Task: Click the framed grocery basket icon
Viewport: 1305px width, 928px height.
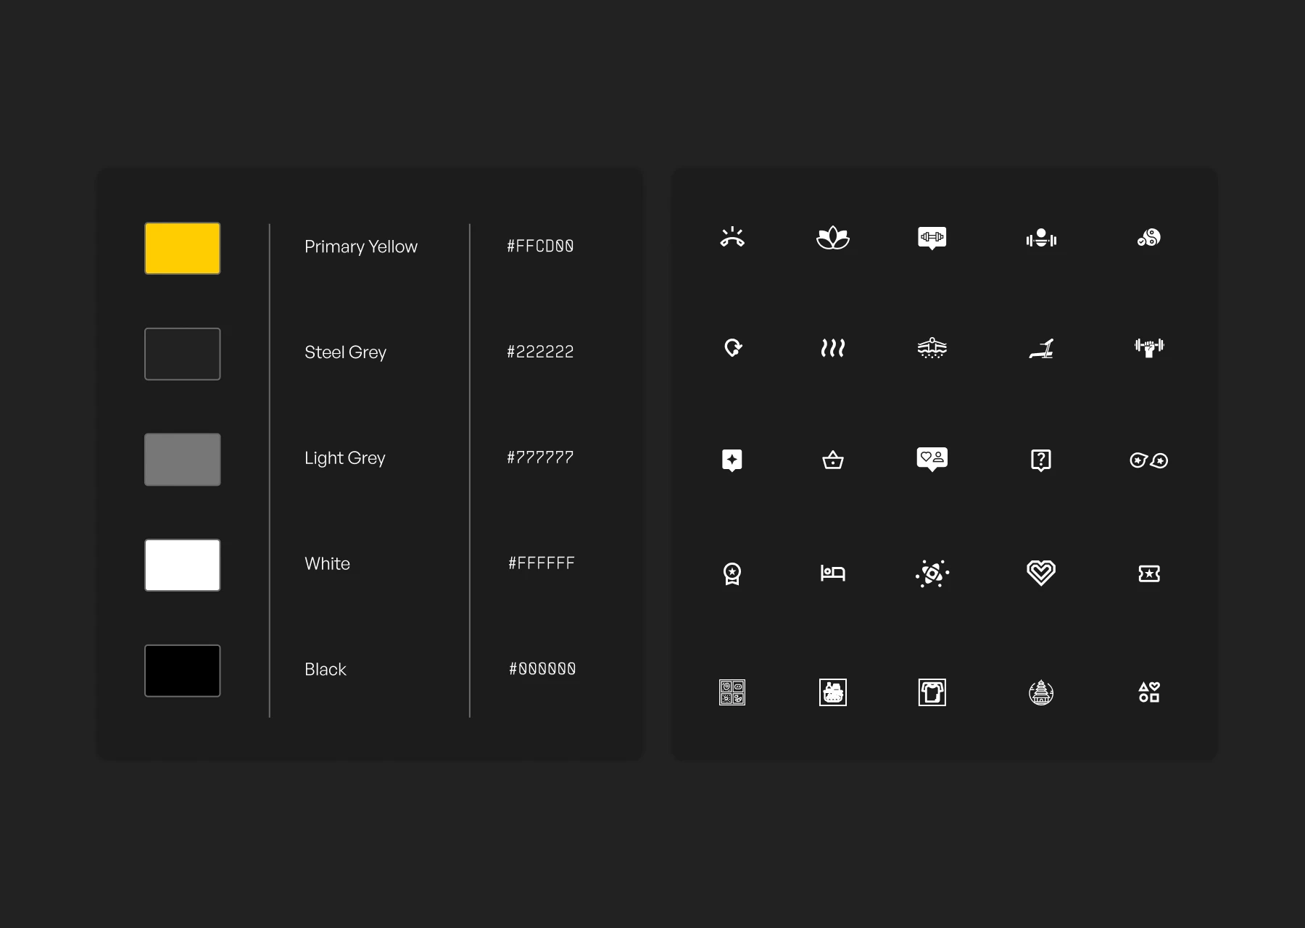Action: click(833, 692)
